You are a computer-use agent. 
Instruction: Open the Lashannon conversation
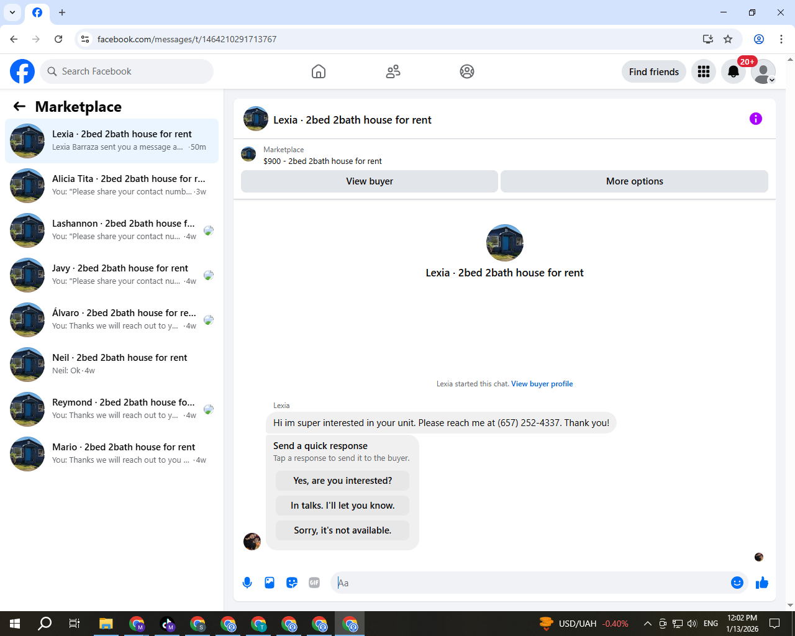pyautogui.click(x=112, y=230)
